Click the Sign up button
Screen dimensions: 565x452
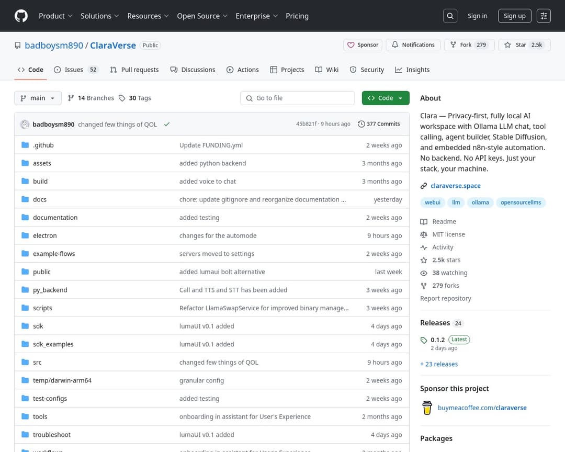coord(515,16)
